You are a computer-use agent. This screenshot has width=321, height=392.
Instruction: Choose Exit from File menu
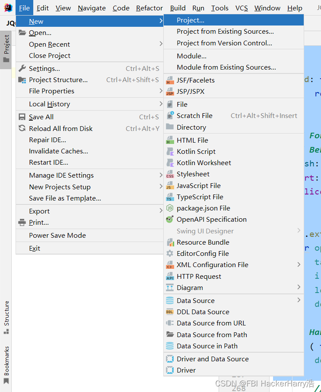tap(89, 248)
